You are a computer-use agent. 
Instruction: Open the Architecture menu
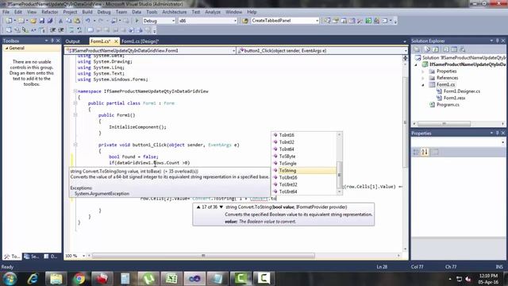coord(175,12)
